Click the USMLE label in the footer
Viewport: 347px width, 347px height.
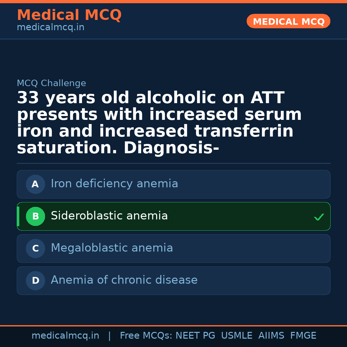(236, 336)
